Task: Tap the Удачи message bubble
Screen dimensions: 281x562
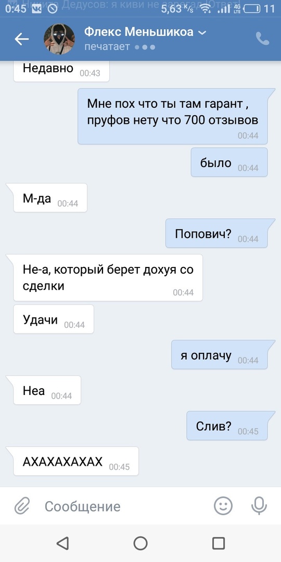Action: point(54,319)
